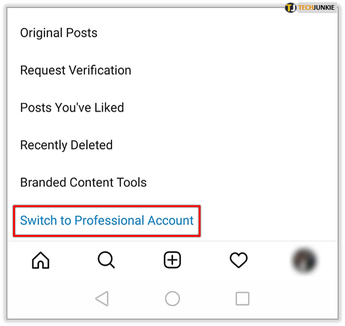The width and height of the screenshot is (345, 326).
Task: Open Original Posts settings
Action: coord(59,33)
